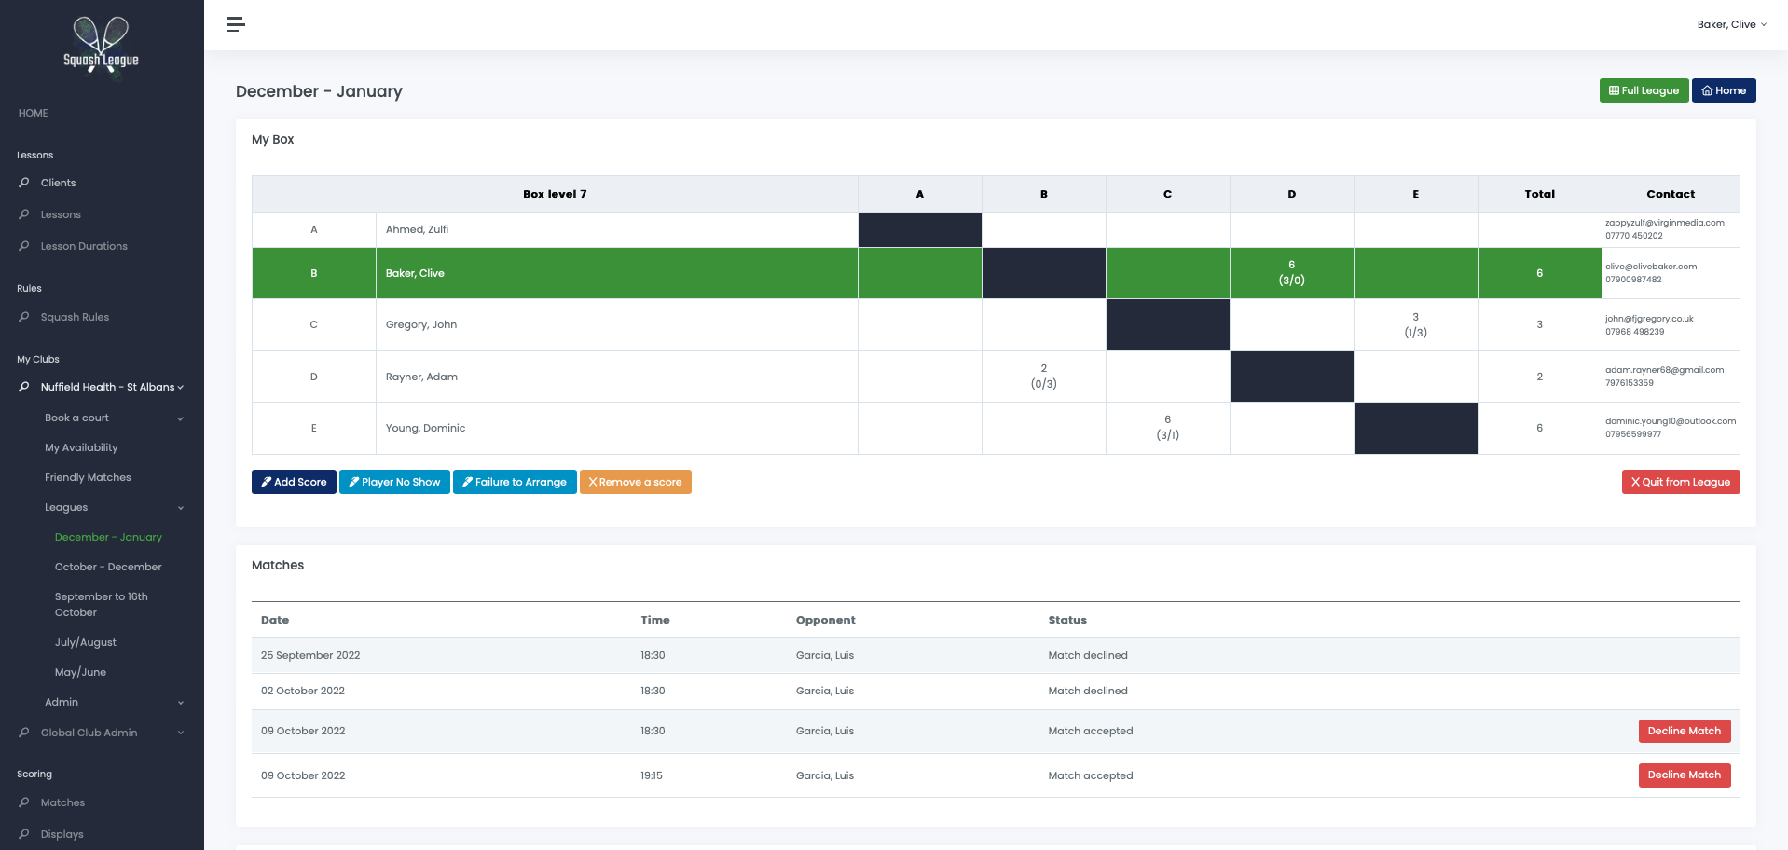The height and width of the screenshot is (850, 1788).
Task: Click the icon beside Nuffield Health - St Albans
Action: (x=24, y=387)
